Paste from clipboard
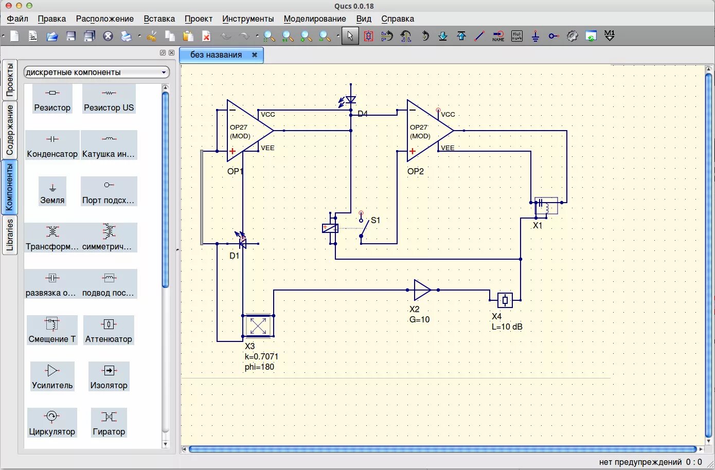Viewport: 715px width, 470px height. [188, 36]
